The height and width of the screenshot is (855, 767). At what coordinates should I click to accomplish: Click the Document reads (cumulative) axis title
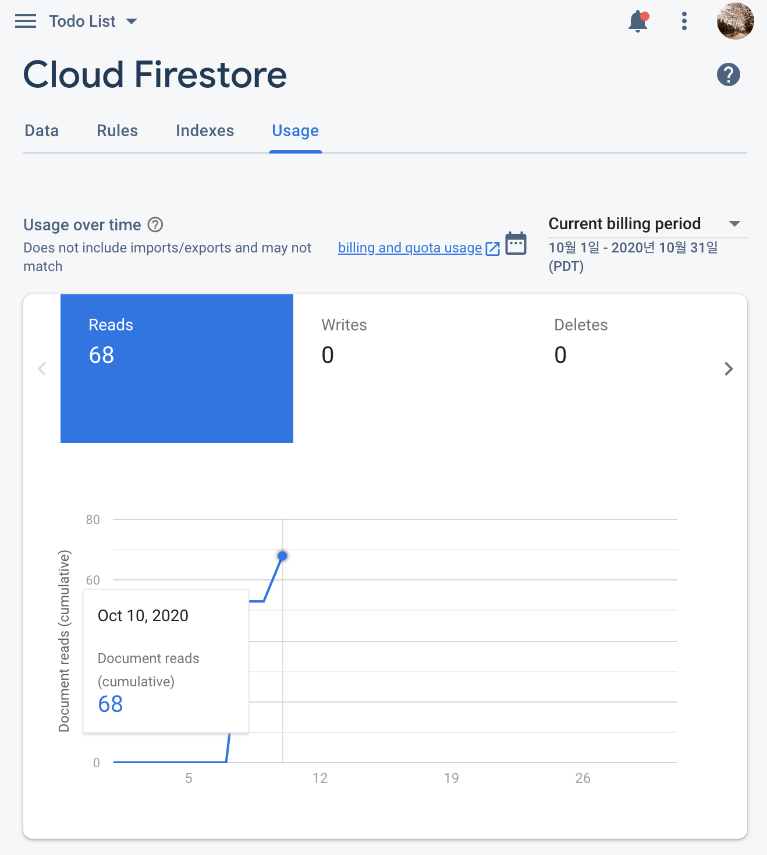pyautogui.click(x=64, y=640)
